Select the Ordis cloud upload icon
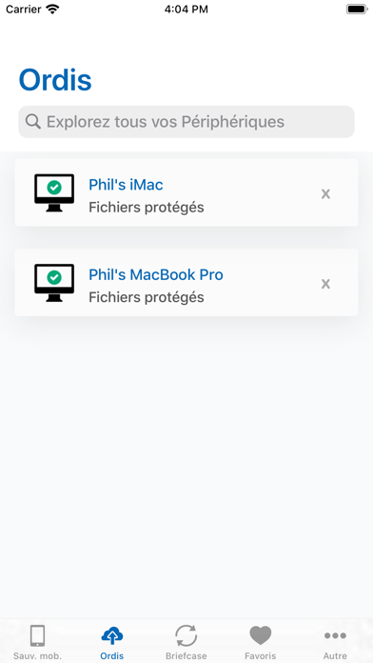The height and width of the screenshot is (663, 373). tap(112, 636)
